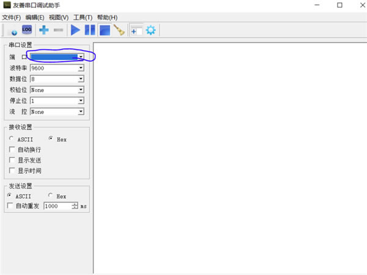The image size is (367, 275).
Task: Enable the 自动重发 checkbox
Action: click(x=10, y=206)
